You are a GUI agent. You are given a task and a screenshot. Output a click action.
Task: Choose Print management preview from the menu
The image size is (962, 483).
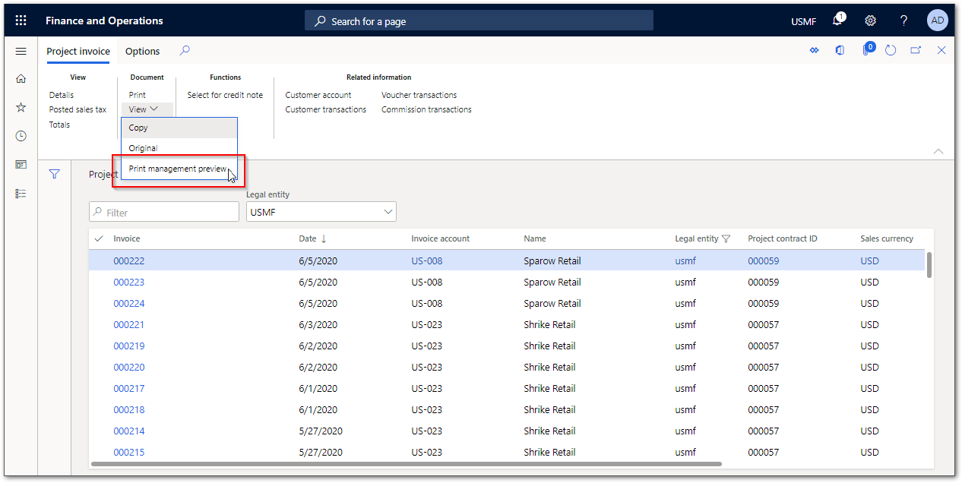(x=177, y=168)
